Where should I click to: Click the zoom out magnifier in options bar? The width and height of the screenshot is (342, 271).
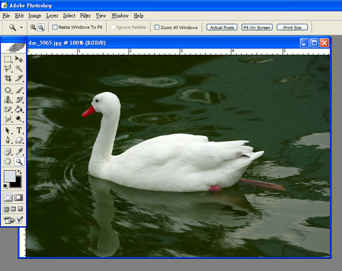(x=41, y=27)
